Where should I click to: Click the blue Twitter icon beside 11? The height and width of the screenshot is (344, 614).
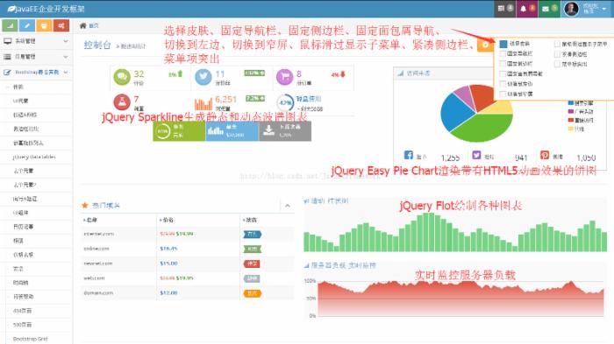point(203,76)
